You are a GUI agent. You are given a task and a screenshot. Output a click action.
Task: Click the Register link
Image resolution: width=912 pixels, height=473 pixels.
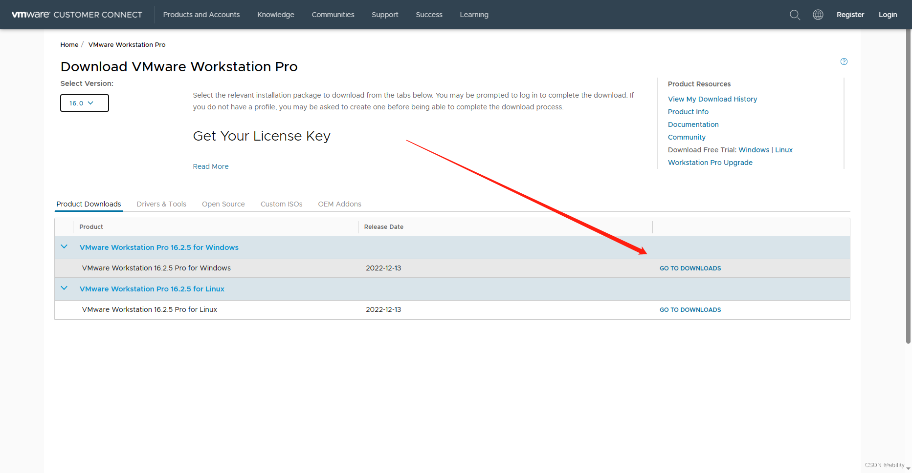850,15
